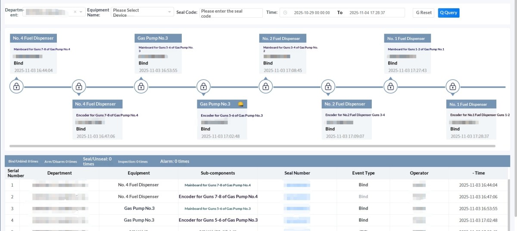Click the Reset button
517x231 pixels.
[424, 12]
